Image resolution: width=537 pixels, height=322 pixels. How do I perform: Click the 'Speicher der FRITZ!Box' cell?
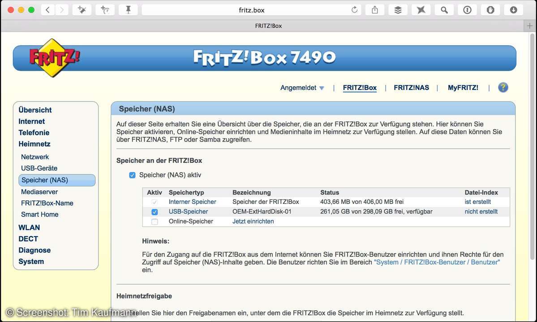pos(266,202)
